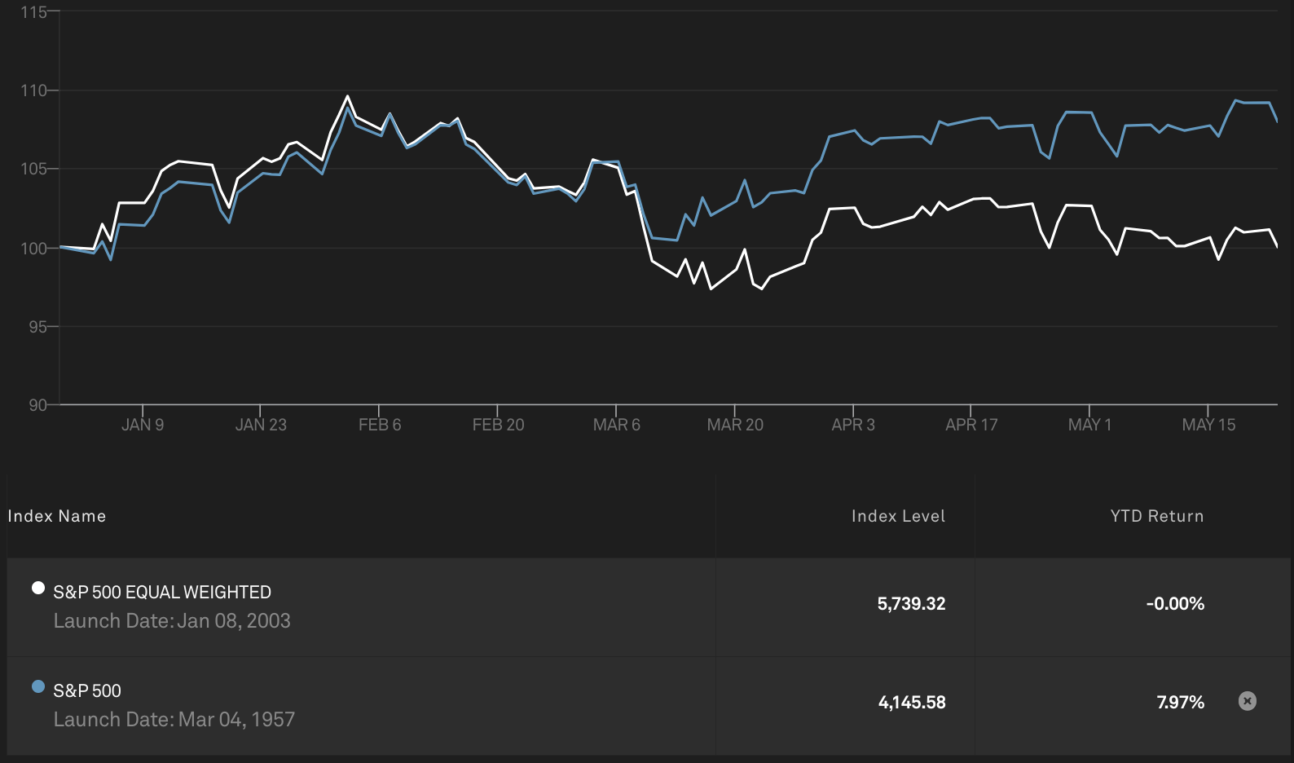1294x763 pixels.
Task: Click the 110 label on the vertical axis
Action: [34, 90]
